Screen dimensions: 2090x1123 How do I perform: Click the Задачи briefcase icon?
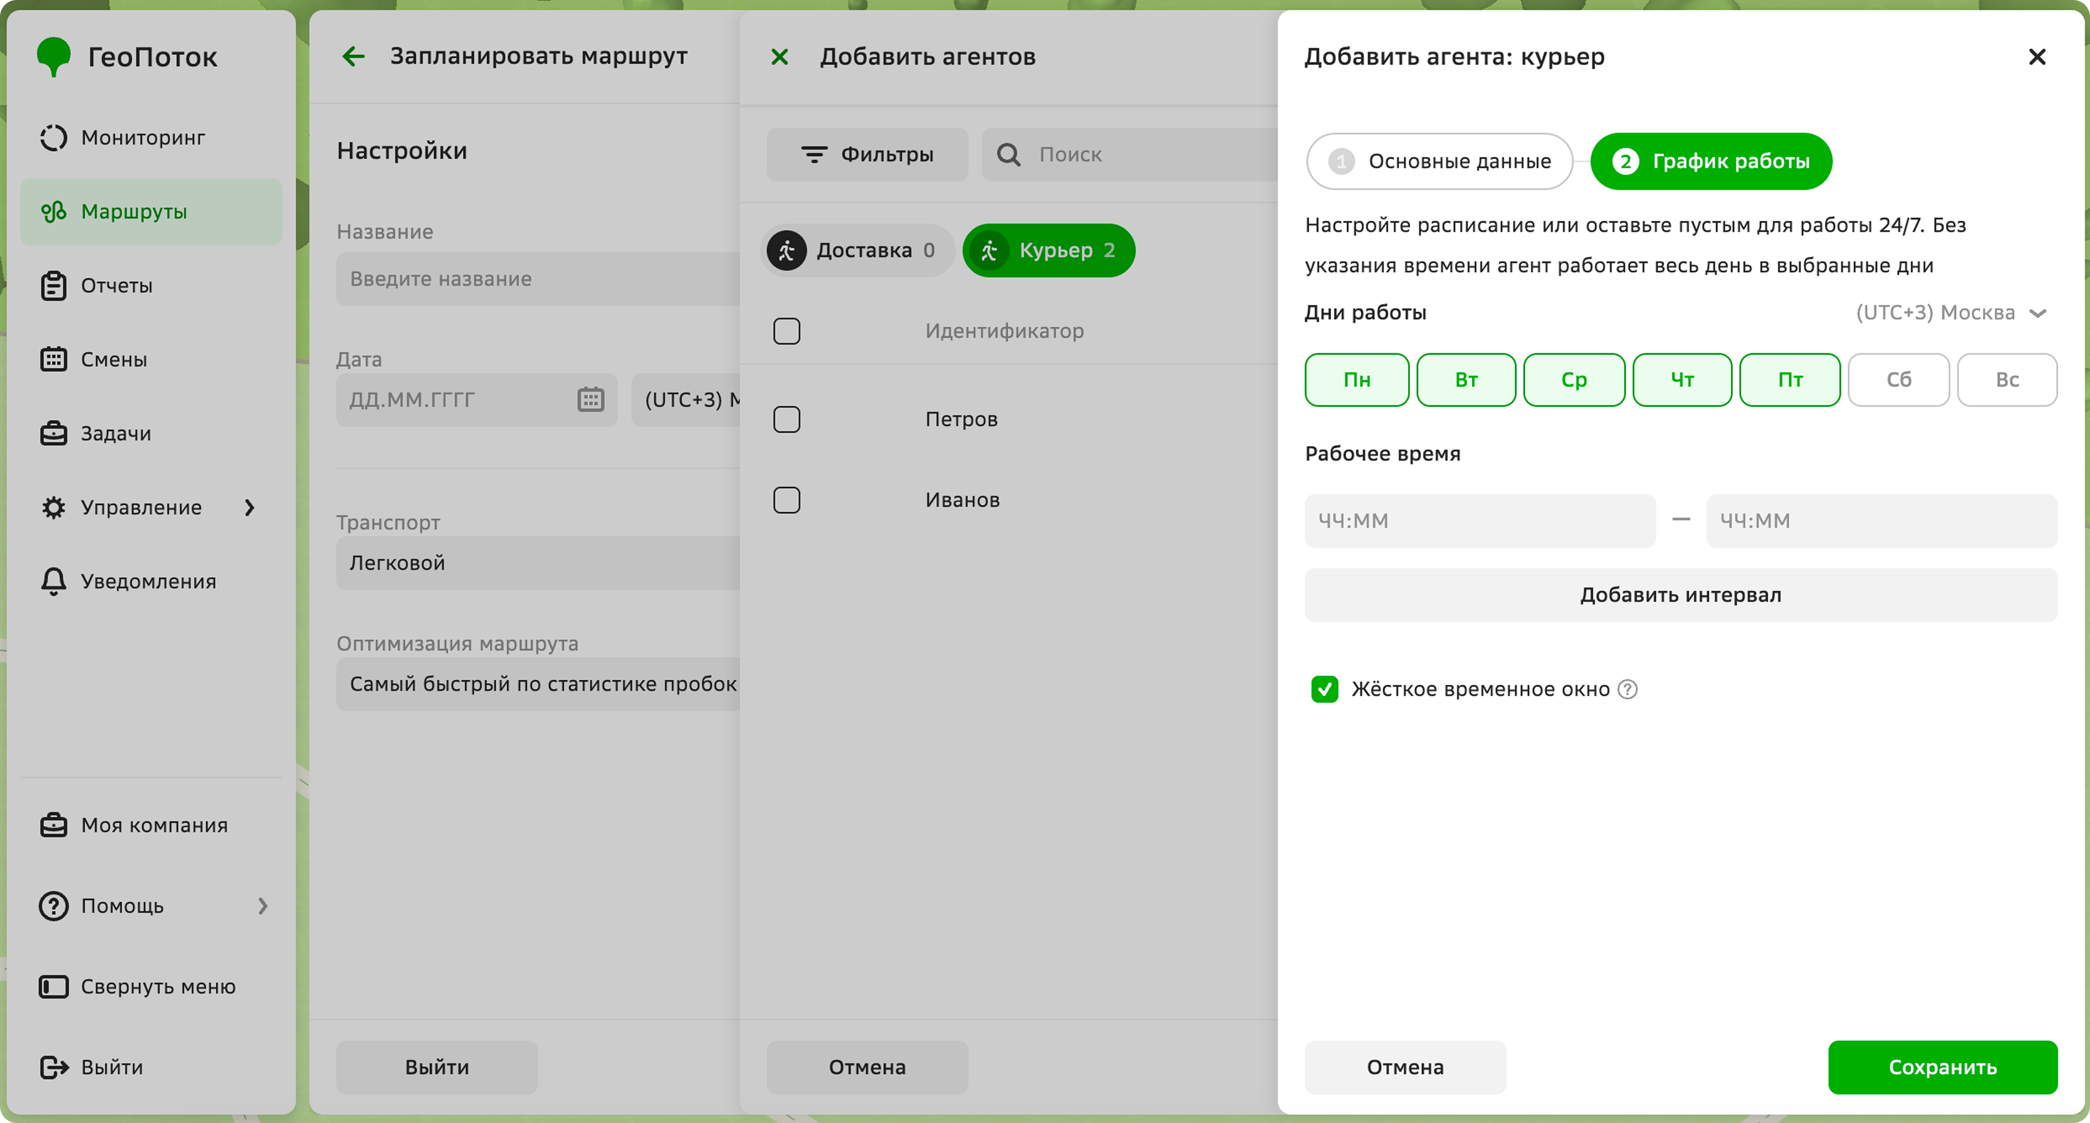(54, 433)
